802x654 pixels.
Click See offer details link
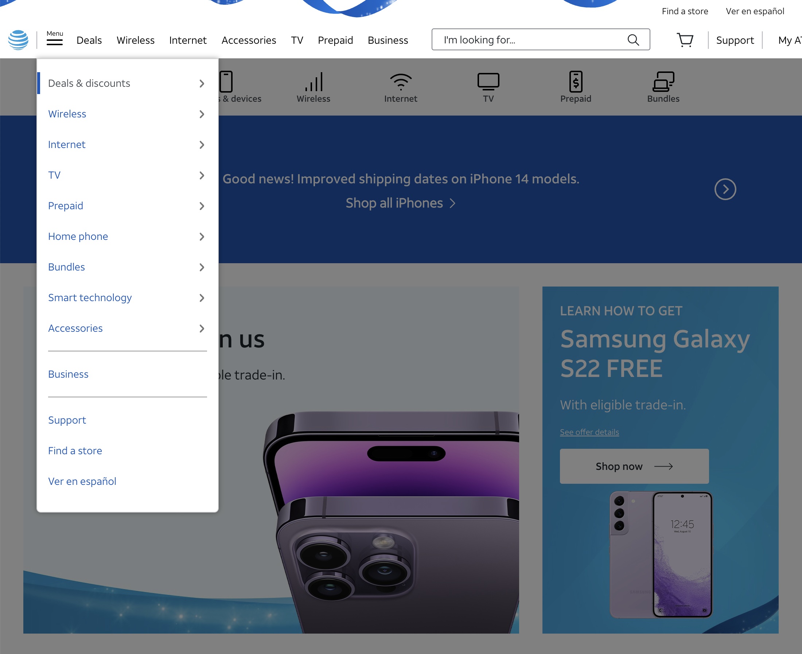coord(589,432)
